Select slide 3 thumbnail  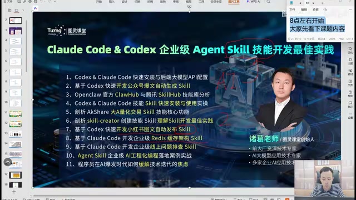click(16, 31)
